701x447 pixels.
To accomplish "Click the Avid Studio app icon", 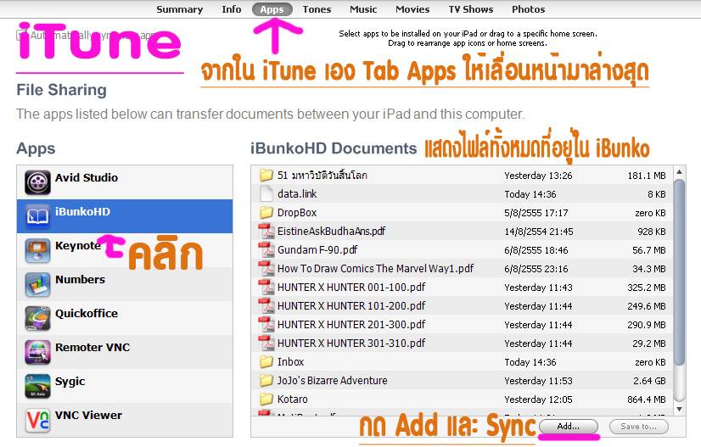I will pos(37,182).
